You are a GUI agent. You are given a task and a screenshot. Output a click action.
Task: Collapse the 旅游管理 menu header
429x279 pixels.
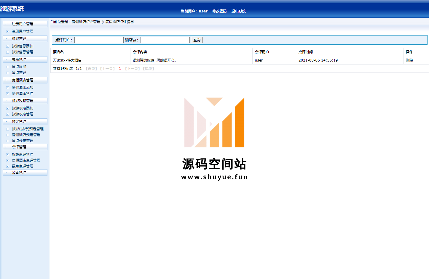pyautogui.click(x=25, y=38)
